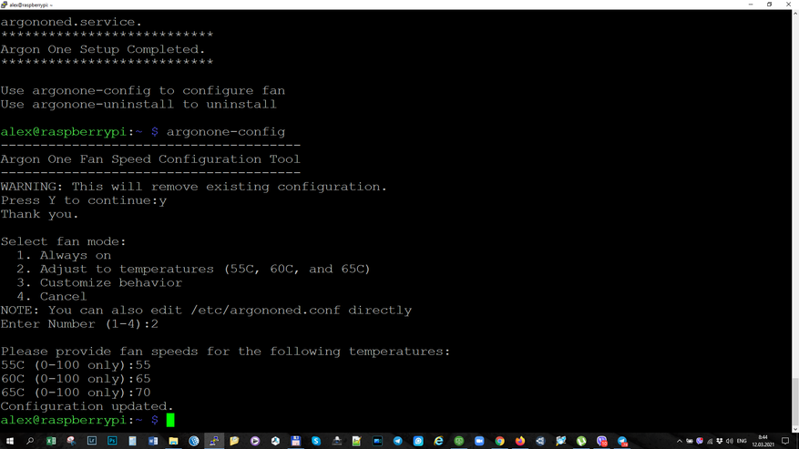Open Lightroom from the taskbar

pyautogui.click(x=92, y=441)
